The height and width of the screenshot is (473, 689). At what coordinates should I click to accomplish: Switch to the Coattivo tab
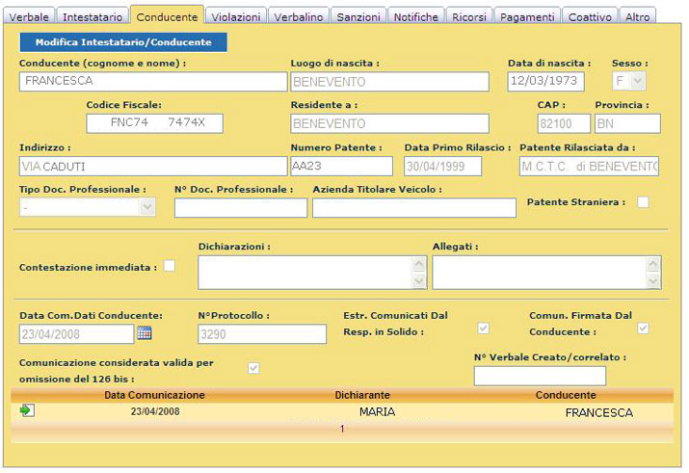pyautogui.click(x=590, y=16)
